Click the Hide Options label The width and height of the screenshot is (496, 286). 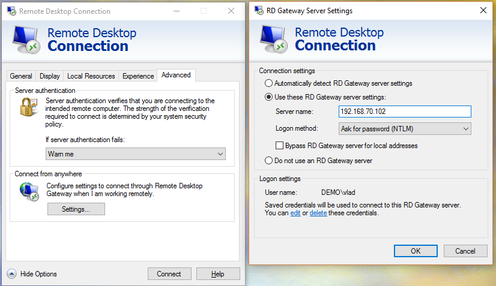point(38,274)
